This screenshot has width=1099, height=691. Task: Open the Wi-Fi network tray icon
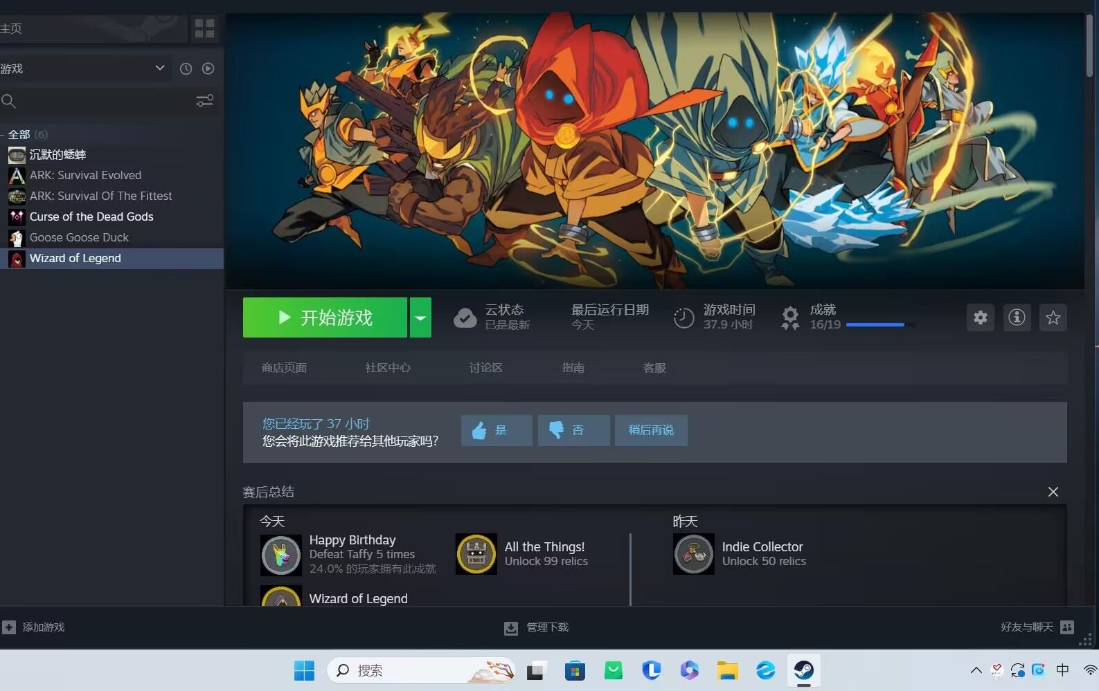(x=1091, y=670)
